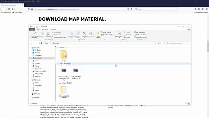Open Explorer help question mark icon
This screenshot has width=209, height=118.
point(189,29)
